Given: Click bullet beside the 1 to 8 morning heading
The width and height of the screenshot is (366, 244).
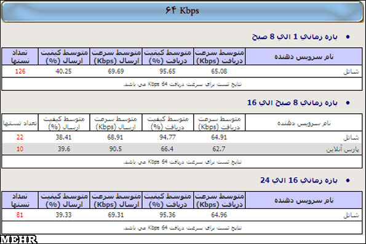Looking at the screenshot, I should tap(348, 37).
